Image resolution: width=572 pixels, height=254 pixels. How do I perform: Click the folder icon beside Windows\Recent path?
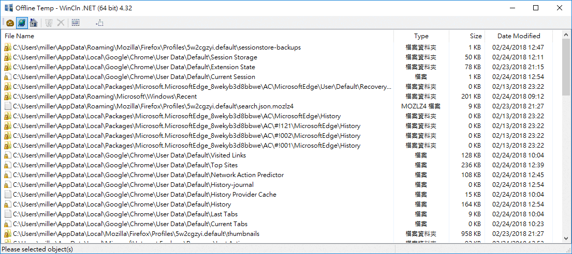pyautogui.click(x=8, y=97)
